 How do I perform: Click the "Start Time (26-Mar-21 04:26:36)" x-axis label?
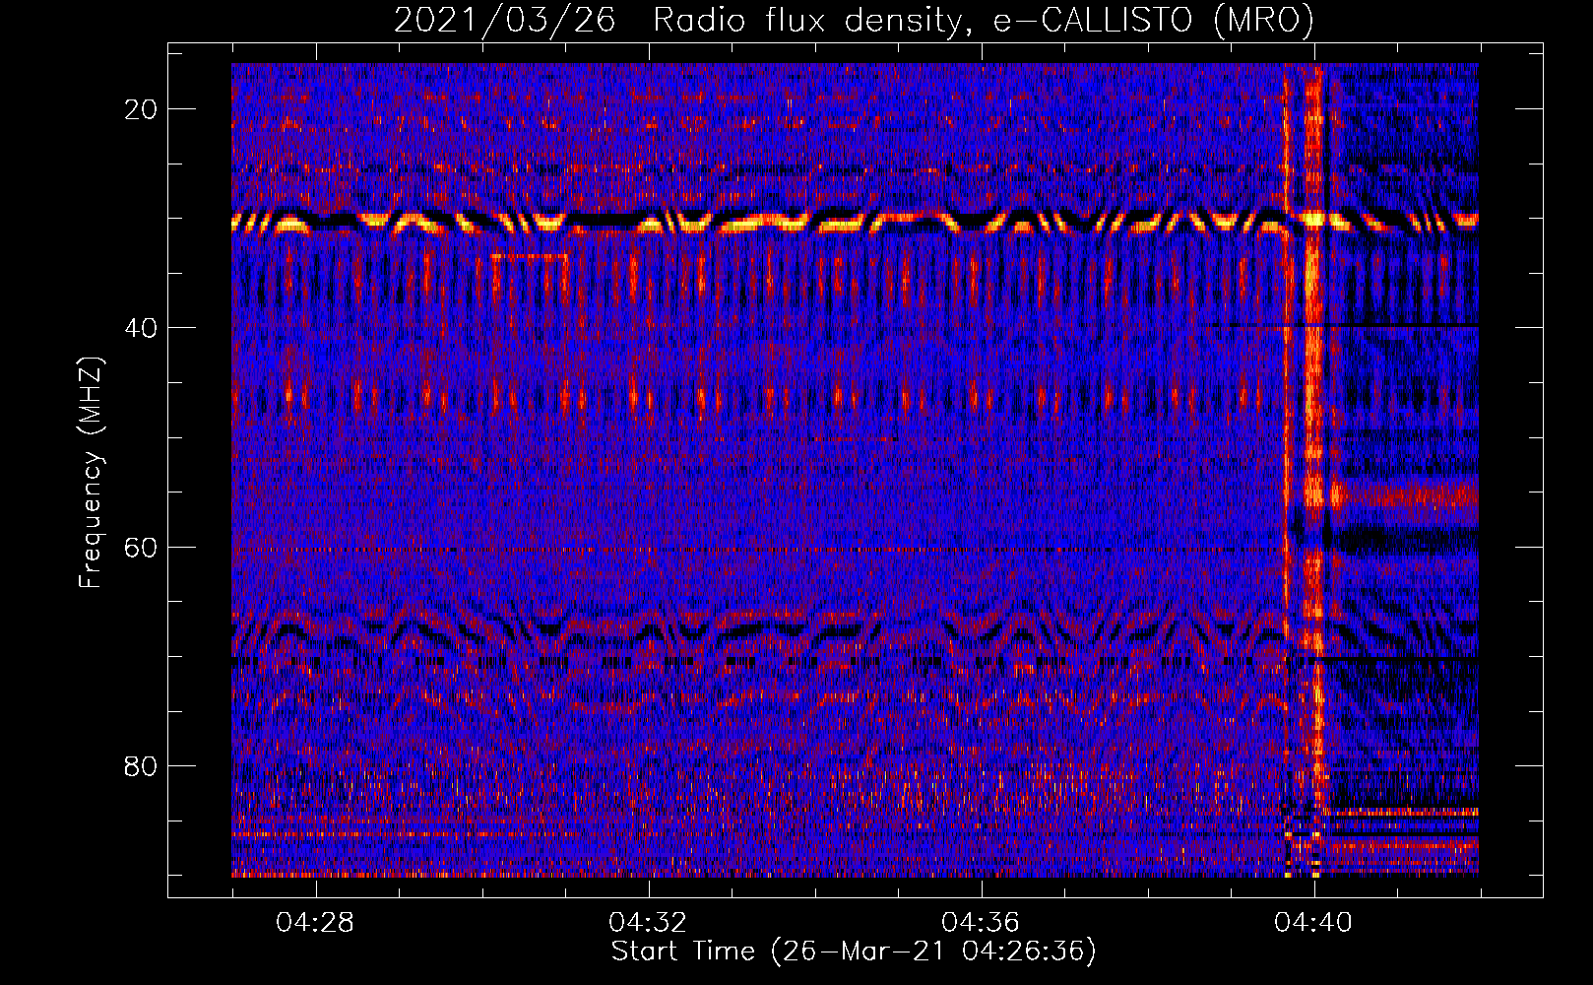tap(854, 952)
